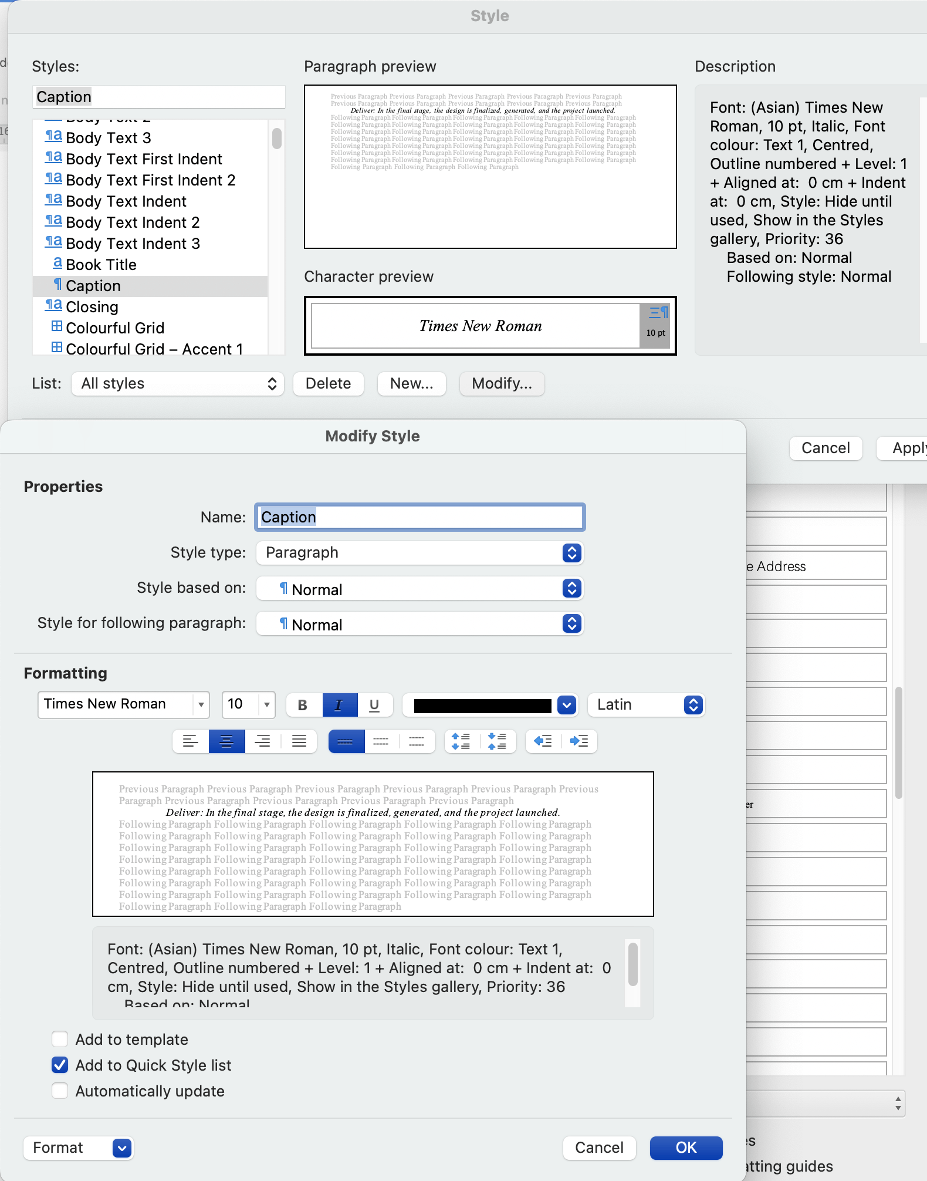The height and width of the screenshot is (1181, 927).
Task: Select Closing style in list
Action: pyautogui.click(x=150, y=307)
